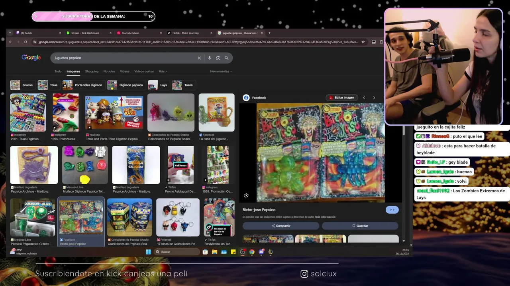Select the Tolas suggestion chip
The image size is (510, 286).
[48, 85]
